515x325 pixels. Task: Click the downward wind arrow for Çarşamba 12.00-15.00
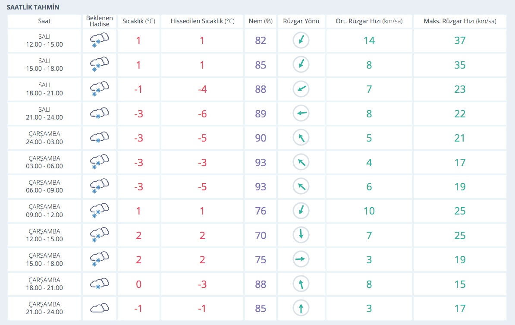click(301, 235)
